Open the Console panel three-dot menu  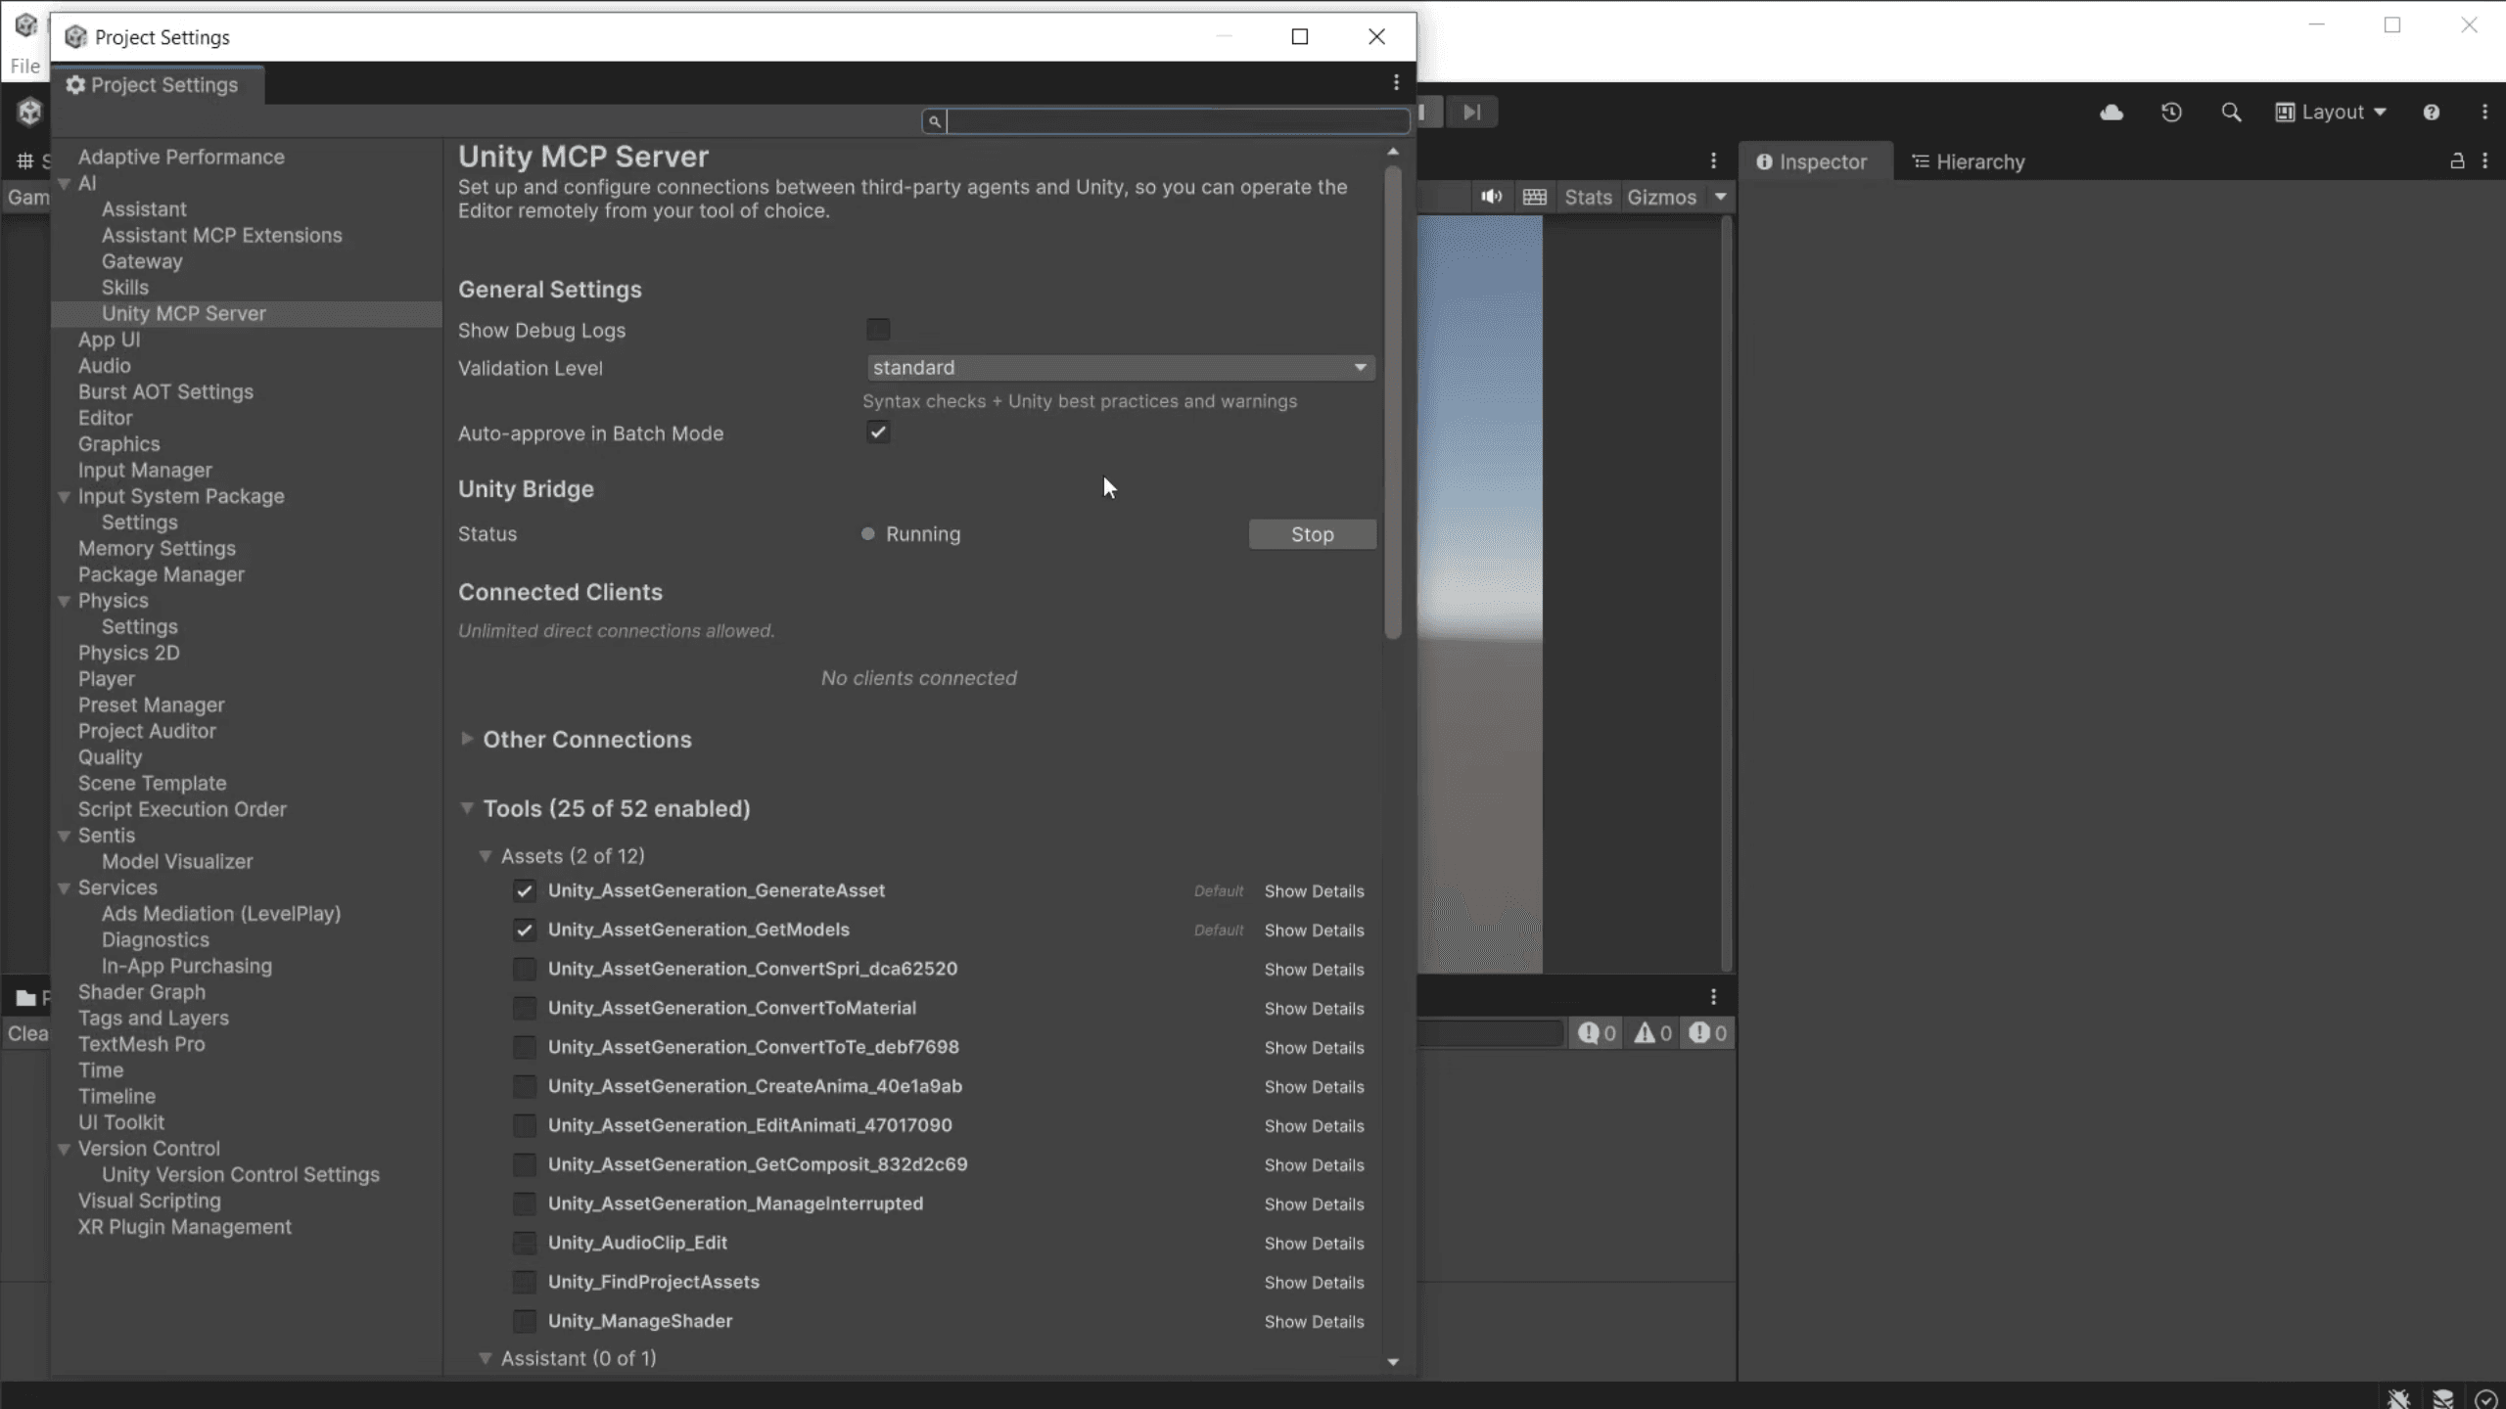(1713, 997)
